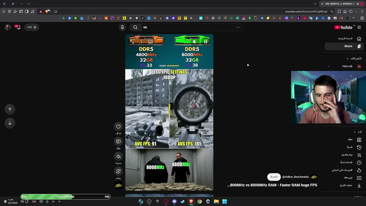
Task: Open Downloads in sidebar
Action: (x=344, y=185)
